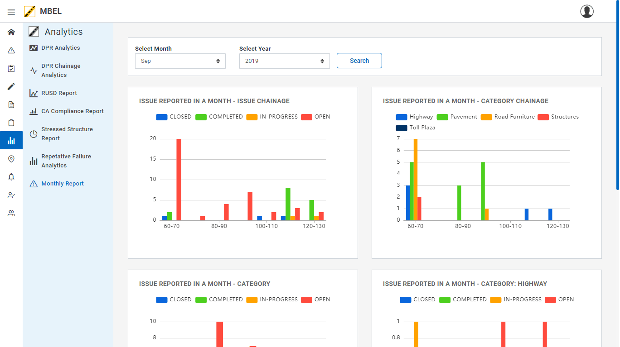Viewport: 620px width, 347px height.
Task: Open the hamburger menu
Action: [x=11, y=12]
